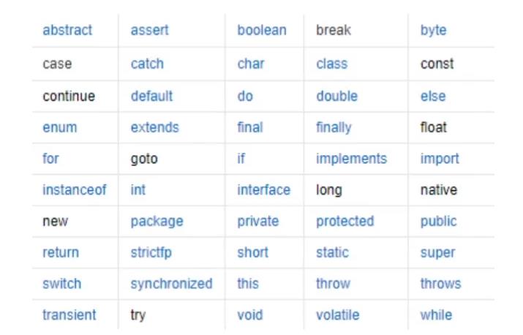The width and height of the screenshot is (523, 335).
Task: Click the transient keyword link
Action: 69,315
